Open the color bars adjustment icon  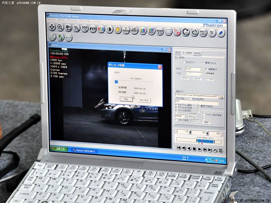click(x=143, y=31)
